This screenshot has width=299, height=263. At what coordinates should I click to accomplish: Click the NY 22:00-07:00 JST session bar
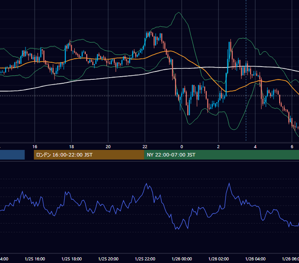(x=221, y=155)
